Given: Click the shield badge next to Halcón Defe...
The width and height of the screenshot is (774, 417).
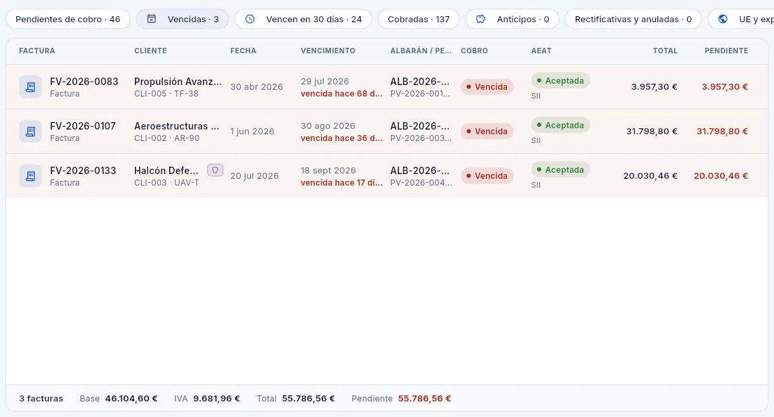Looking at the screenshot, I should [215, 171].
